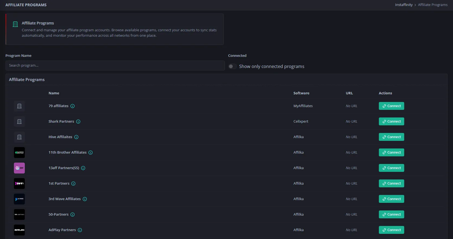Click info icon next to 50-Partners
This screenshot has height=239, width=453.
click(x=73, y=215)
